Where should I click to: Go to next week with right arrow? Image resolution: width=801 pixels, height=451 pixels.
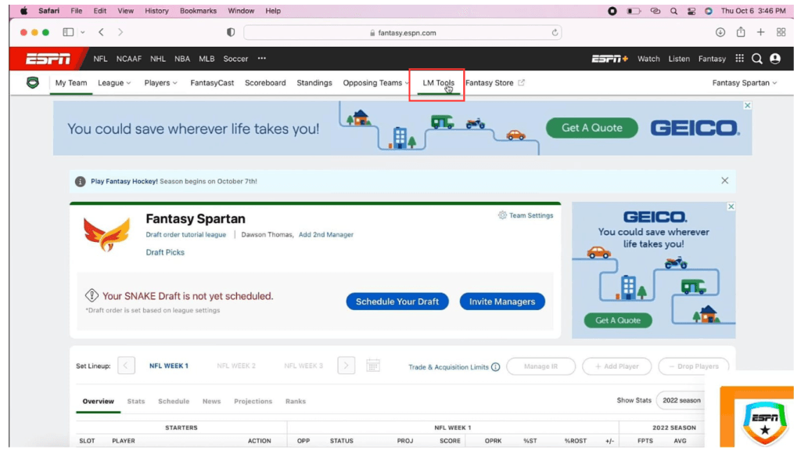tap(347, 366)
